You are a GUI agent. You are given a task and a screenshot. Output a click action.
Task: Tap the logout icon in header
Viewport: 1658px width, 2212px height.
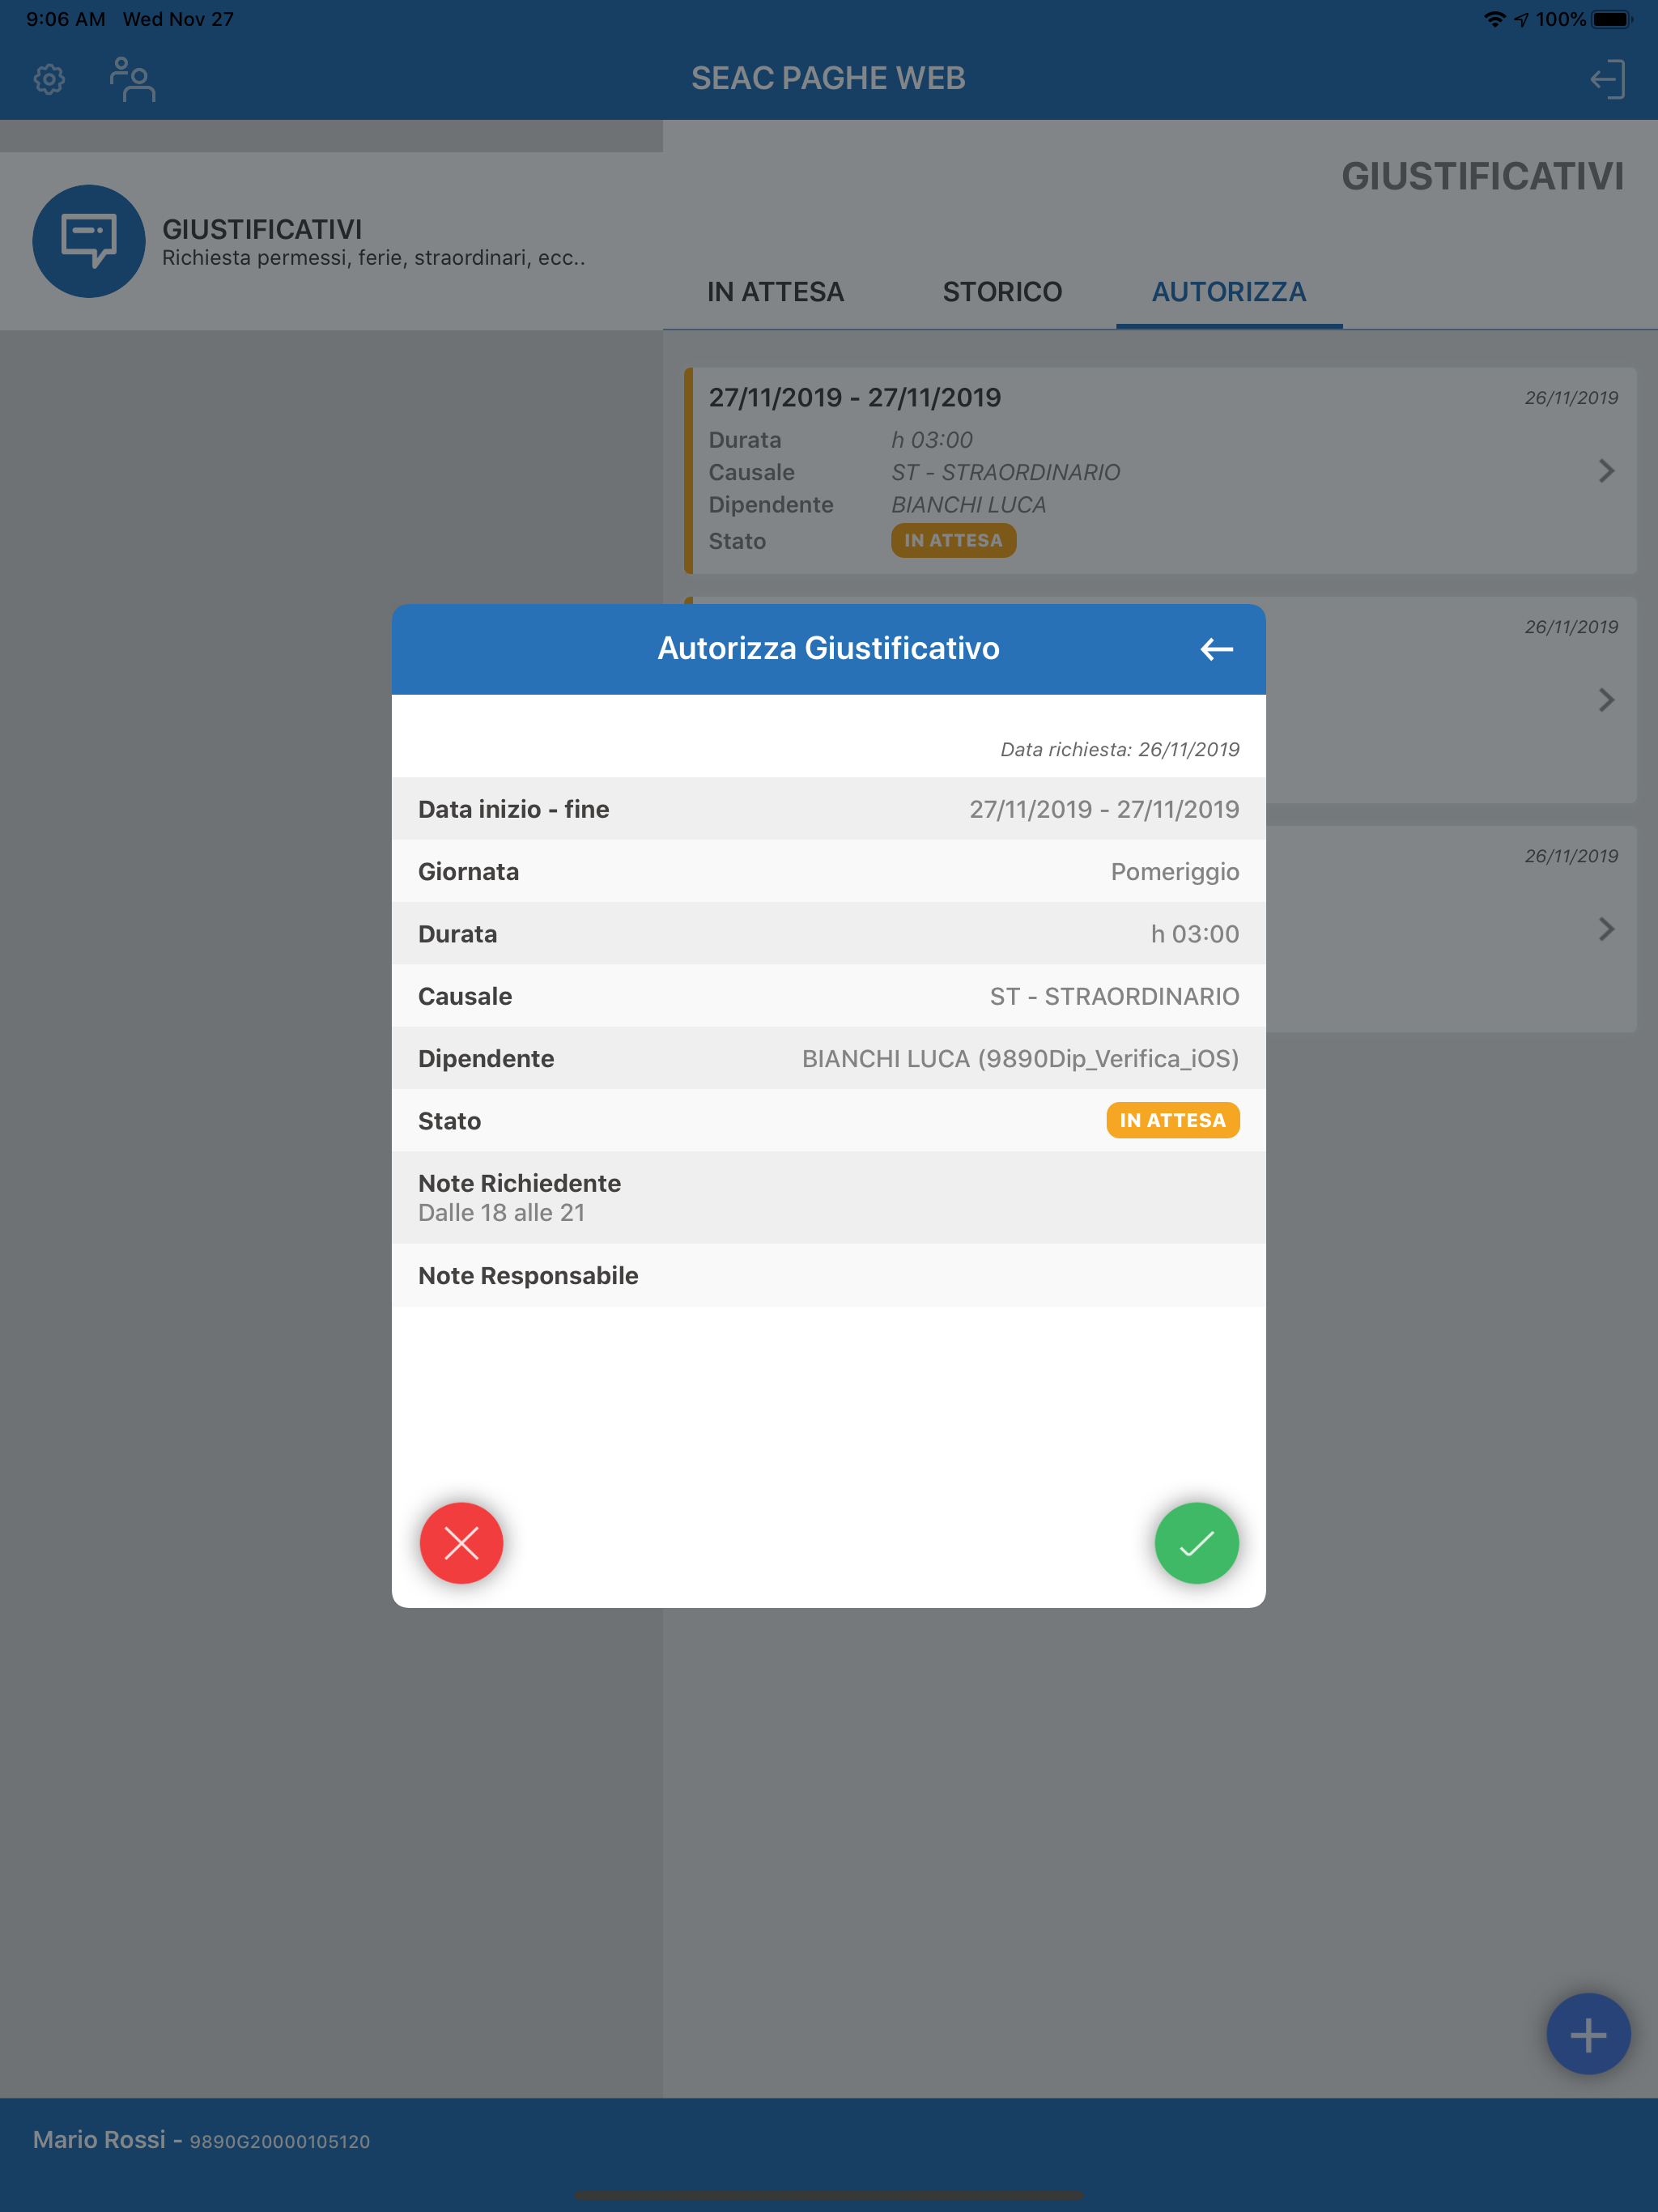coord(1607,79)
